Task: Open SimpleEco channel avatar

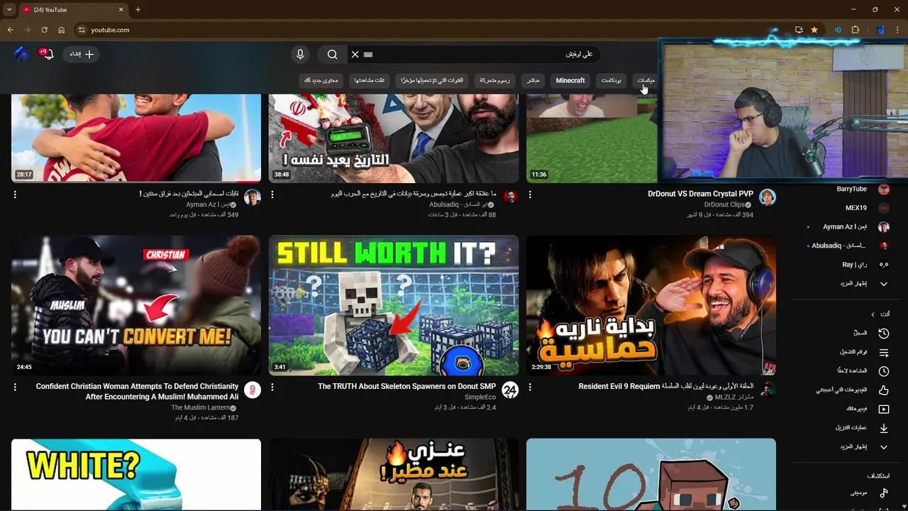Action: 509,390
